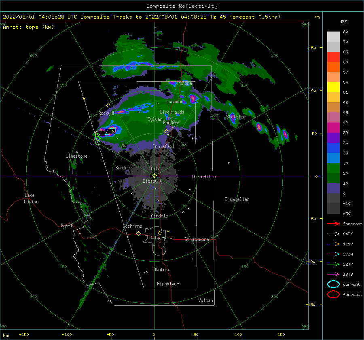Click the Airdrie label
The image size is (364, 340).
pos(159,216)
